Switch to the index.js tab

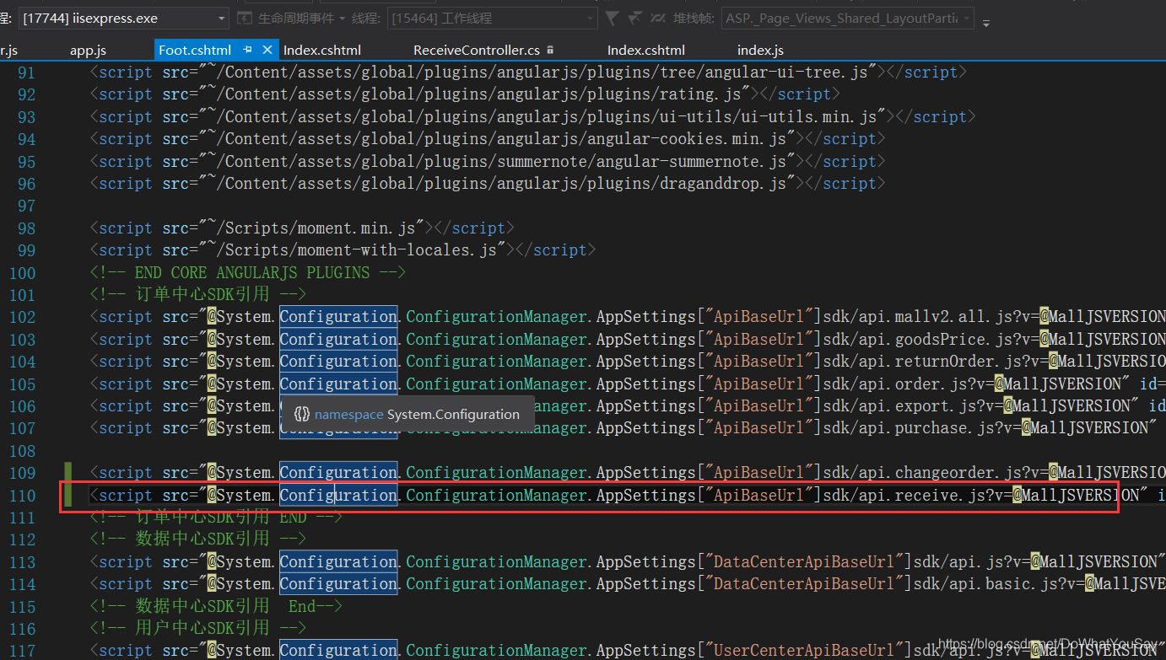(760, 51)
